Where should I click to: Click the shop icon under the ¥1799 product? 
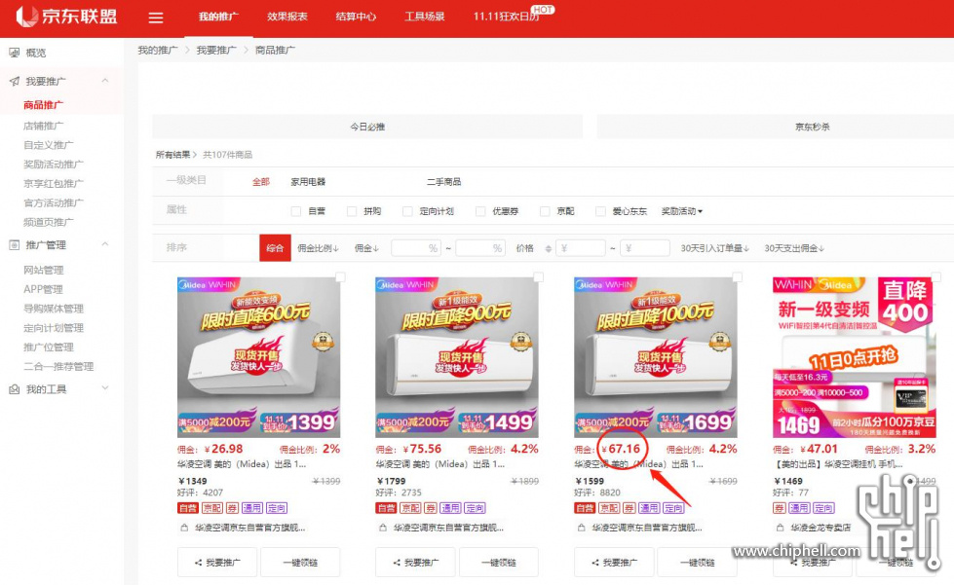[383, 528]
